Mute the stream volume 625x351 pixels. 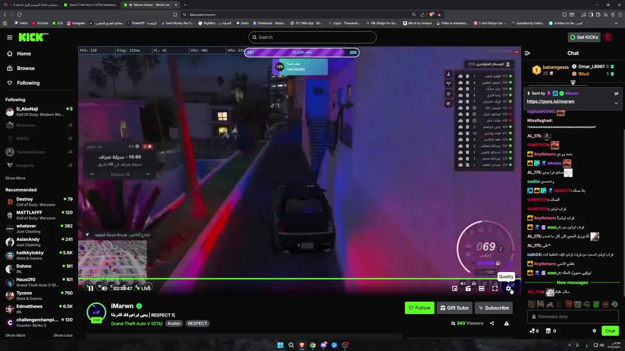coord(104,288)
